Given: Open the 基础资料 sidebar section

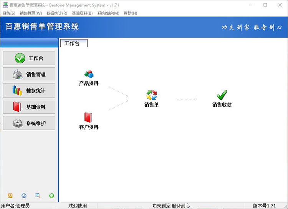Looking at the screenshot, I should click(x=29, y=107).
